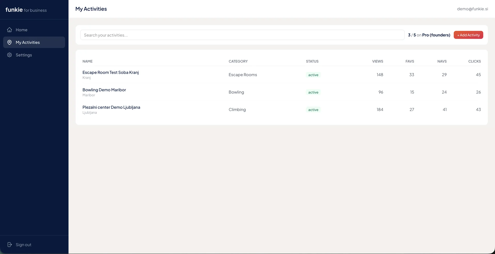The width and height of the screenshot is (495, 254).
Task: Click the 15 favs value
Action: tap(412, 92)
